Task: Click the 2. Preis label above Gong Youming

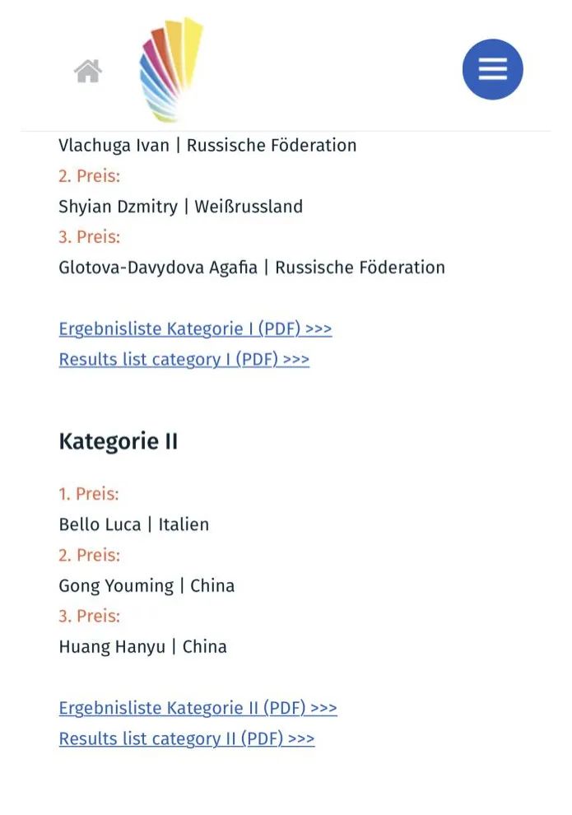Action: click(90, 555)
